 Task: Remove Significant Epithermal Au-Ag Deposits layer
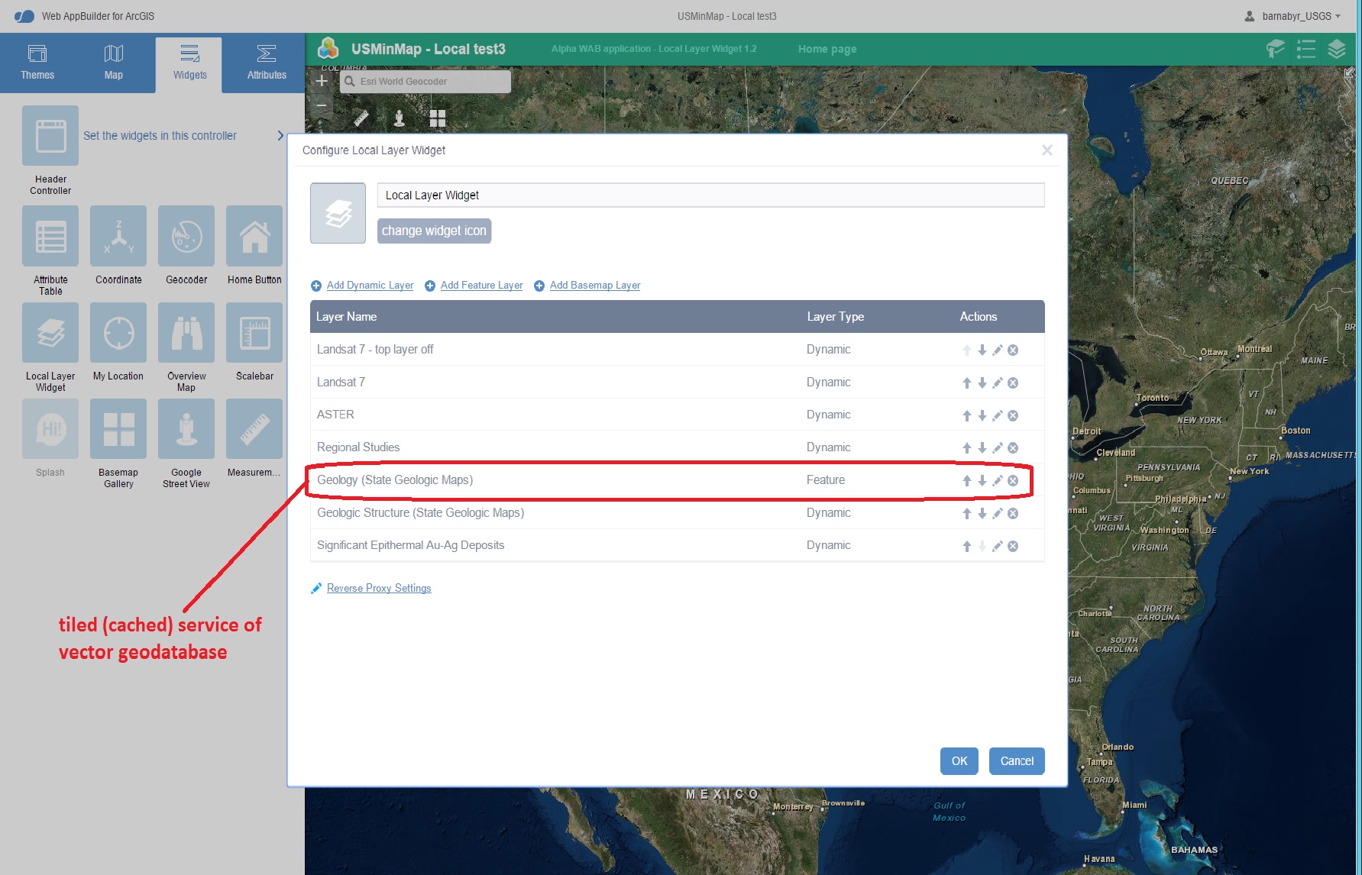(x=1013, y=546)
